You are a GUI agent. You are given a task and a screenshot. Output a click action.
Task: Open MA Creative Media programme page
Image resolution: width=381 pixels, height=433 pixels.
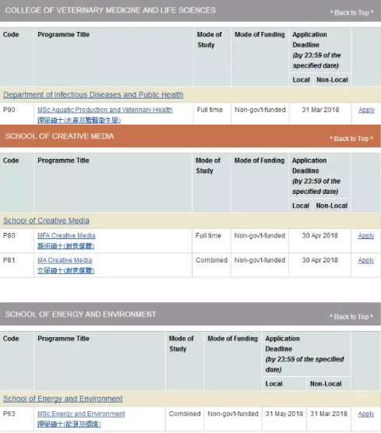(x=65, y=260)
